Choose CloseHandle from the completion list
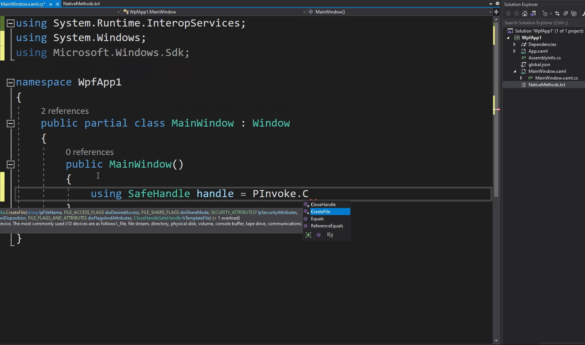The image size is (585, 345). tap(323, 205)
